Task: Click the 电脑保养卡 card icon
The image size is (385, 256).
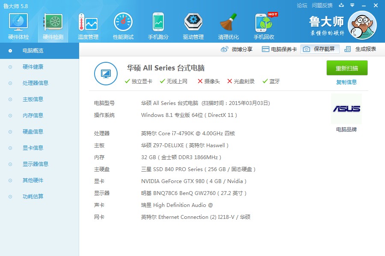Action: click(x=265, y=49)
